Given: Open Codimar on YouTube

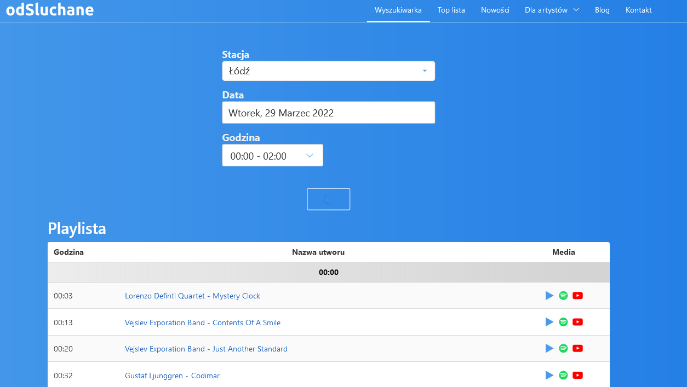Looking at the screenshot, I should pos(577,375).
